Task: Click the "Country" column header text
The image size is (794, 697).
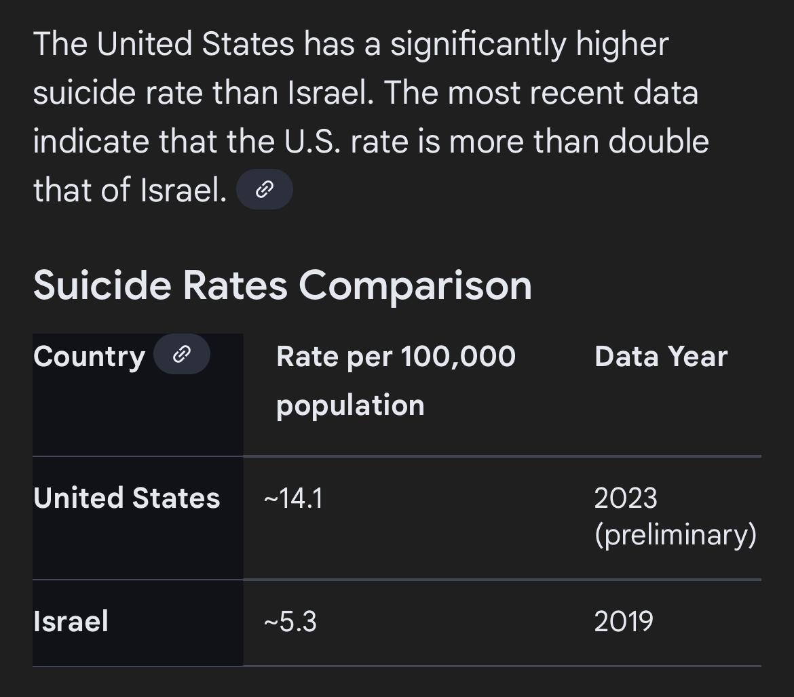Action: 89,357
